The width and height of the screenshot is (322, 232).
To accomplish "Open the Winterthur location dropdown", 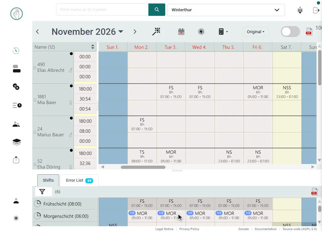I will (x=226, y=10).
